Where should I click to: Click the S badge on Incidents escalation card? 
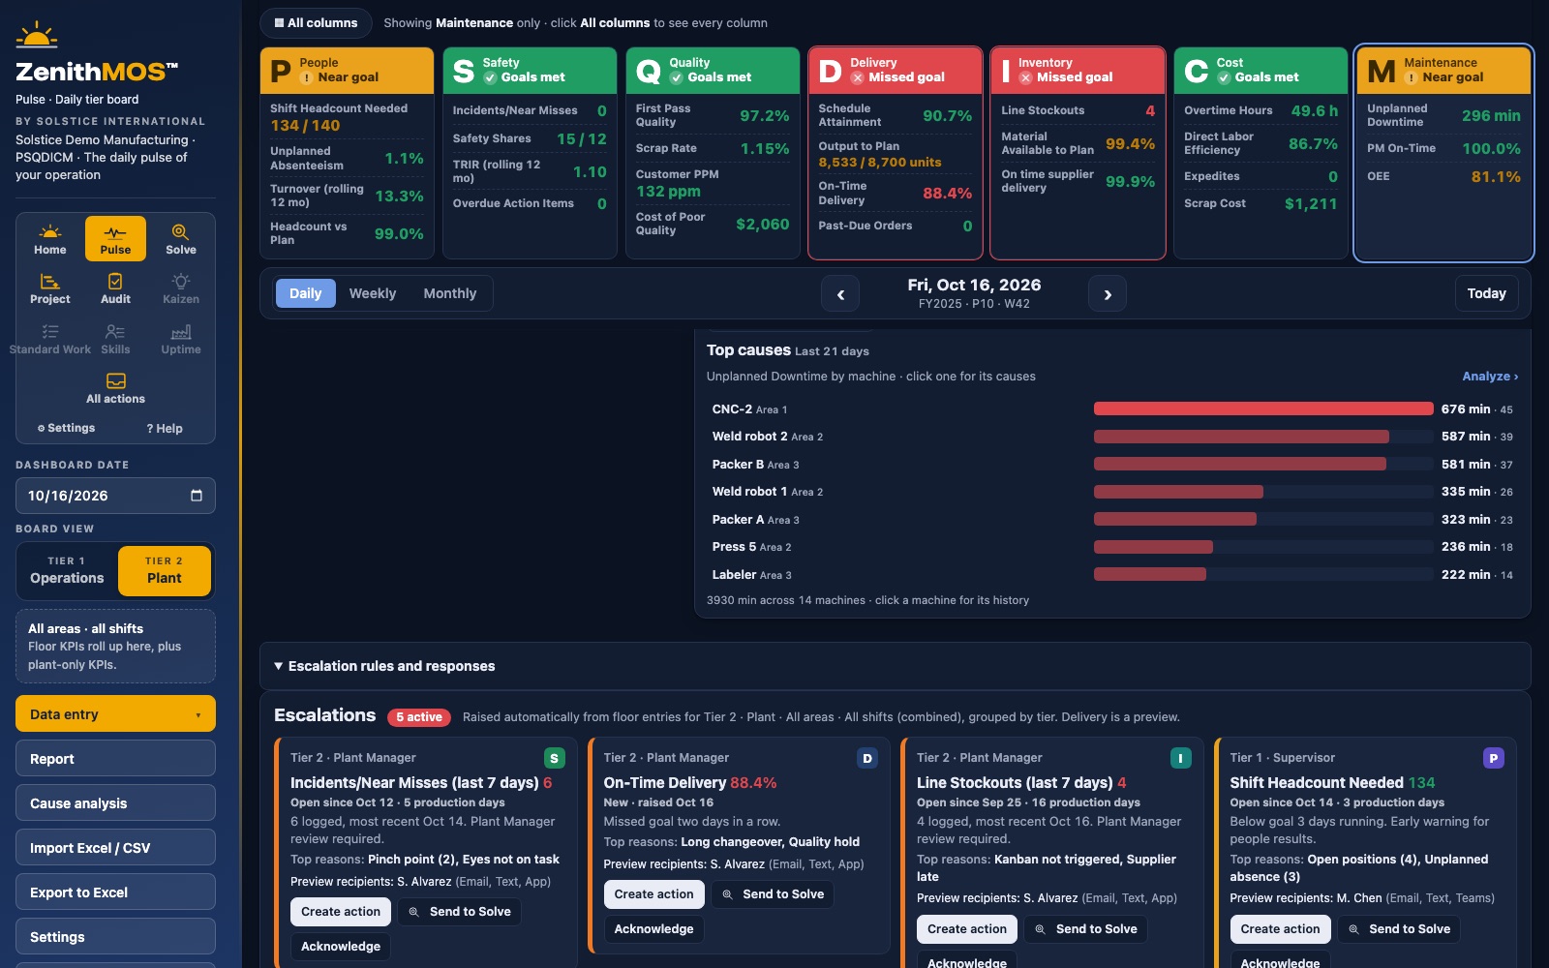pyautogui.click(x=555, y=759)
